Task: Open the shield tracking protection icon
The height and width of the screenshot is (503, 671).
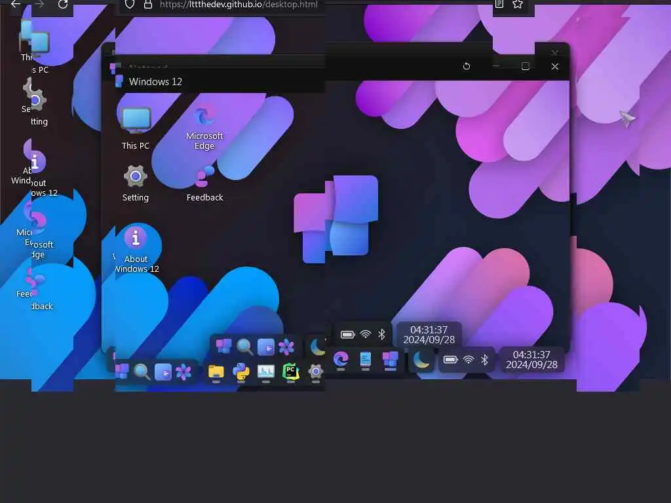Action: coord(130,5)
